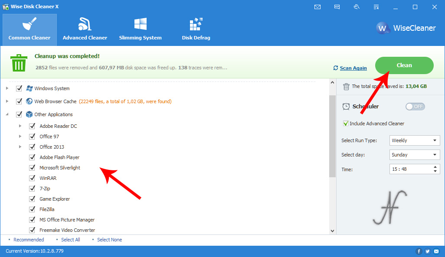
Task: Open the Select Run Type dropdown
Action: click(415, 140)
